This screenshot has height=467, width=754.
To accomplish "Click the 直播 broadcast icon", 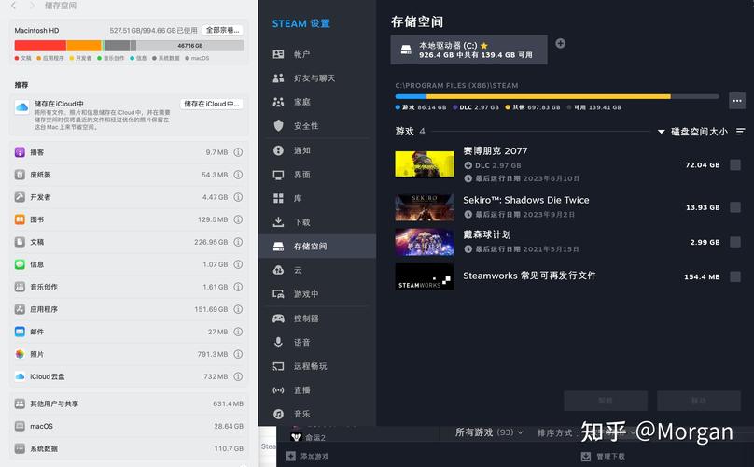I will point(278,390).
